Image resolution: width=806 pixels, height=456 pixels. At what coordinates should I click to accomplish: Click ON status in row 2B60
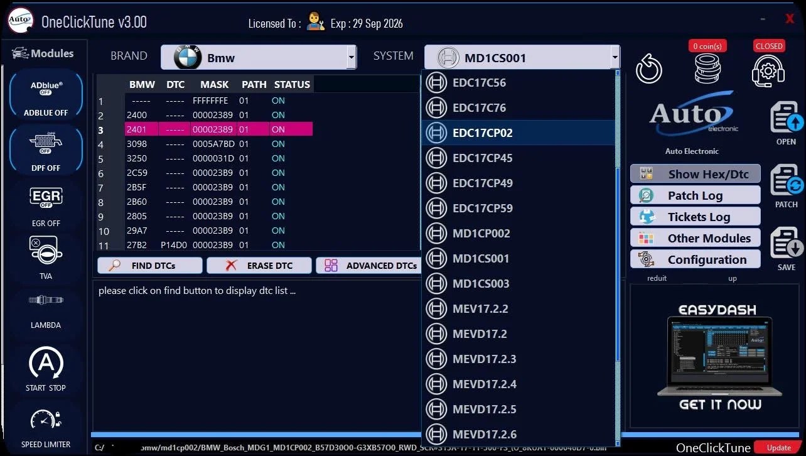(278, 202)
